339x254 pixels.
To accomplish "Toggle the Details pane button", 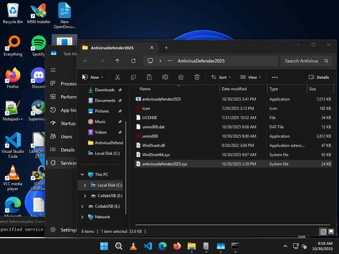I will pos(319,77).
